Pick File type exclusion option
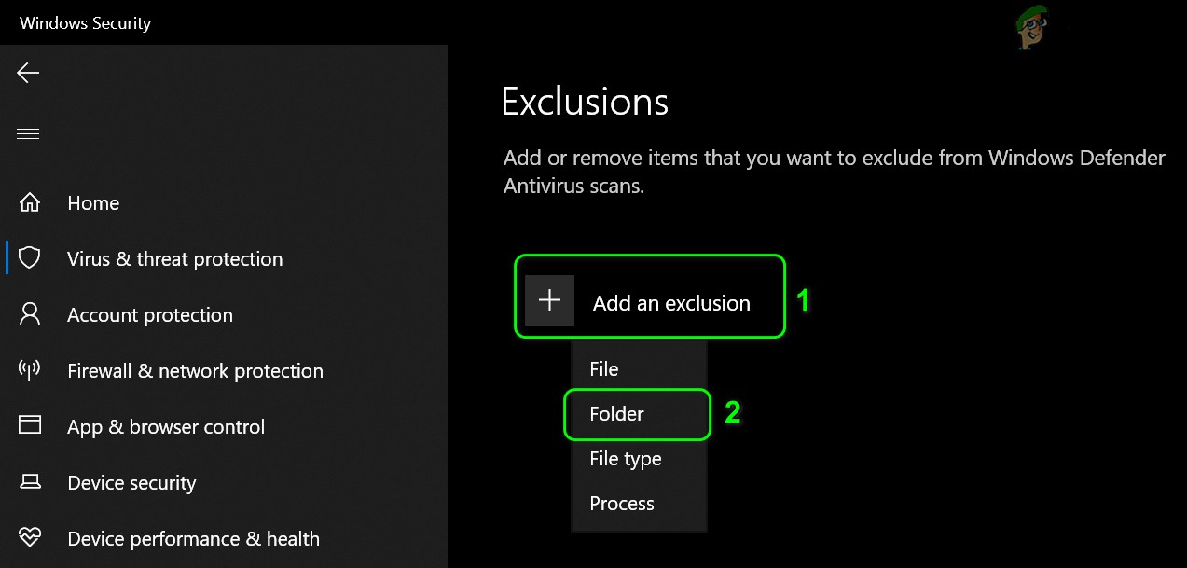The image size is (1187, 568). (626, 459)
